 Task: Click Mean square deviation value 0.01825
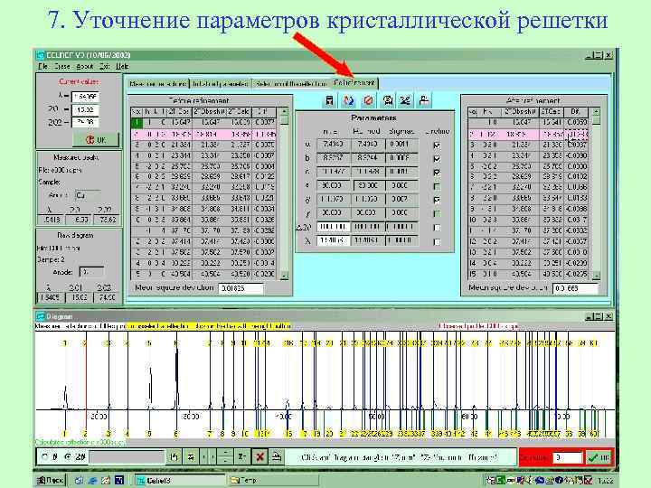241,288
